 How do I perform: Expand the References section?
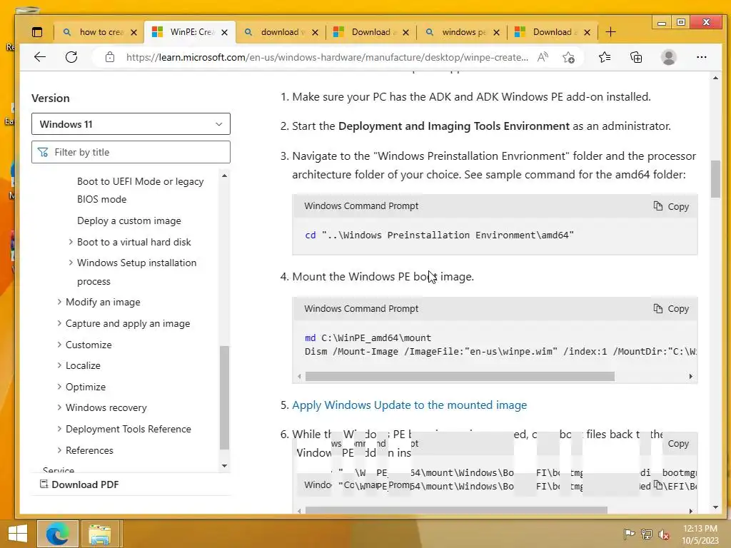click(59, 450)
